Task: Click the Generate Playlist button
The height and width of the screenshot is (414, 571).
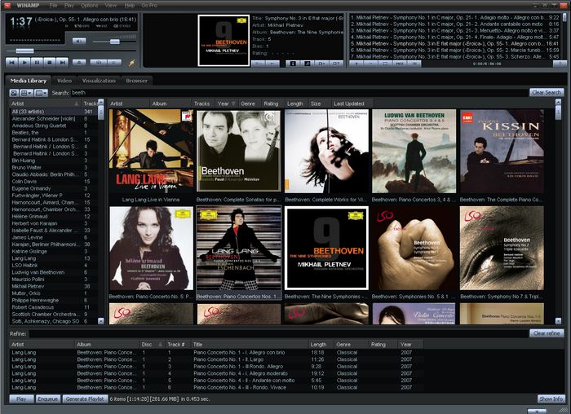Action: [x=85, y=399]
